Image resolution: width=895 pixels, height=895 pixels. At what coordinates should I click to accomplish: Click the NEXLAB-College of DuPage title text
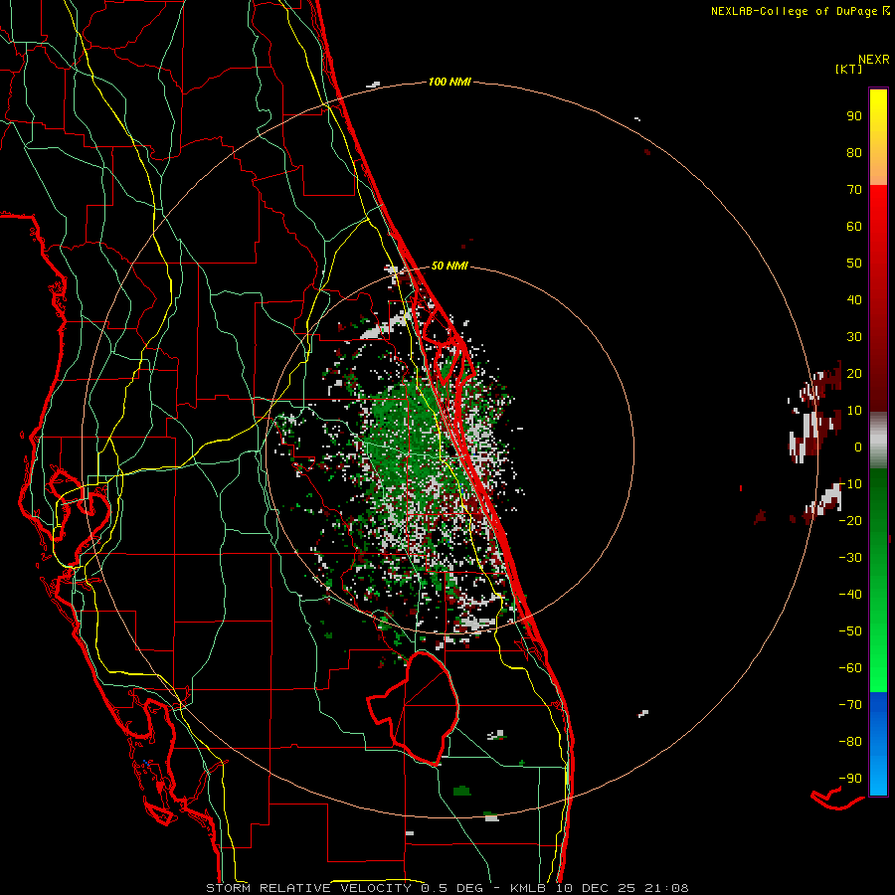(794, 11)
